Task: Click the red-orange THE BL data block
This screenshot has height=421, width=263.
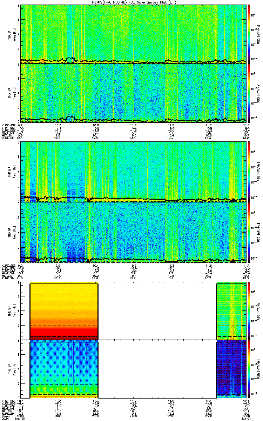Action: (x=64, y=312)
